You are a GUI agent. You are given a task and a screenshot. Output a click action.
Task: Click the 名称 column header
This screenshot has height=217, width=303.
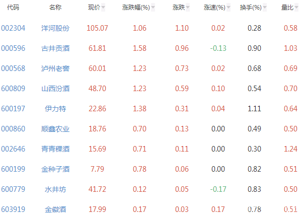click(x=55, y=8)
